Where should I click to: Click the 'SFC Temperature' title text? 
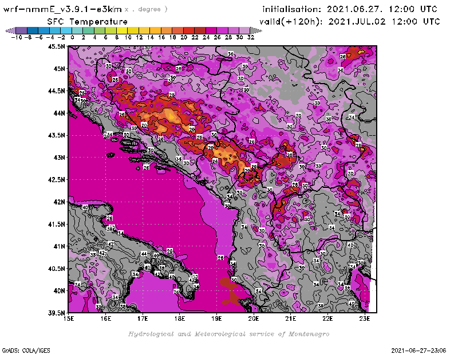[x=88, y=22]
